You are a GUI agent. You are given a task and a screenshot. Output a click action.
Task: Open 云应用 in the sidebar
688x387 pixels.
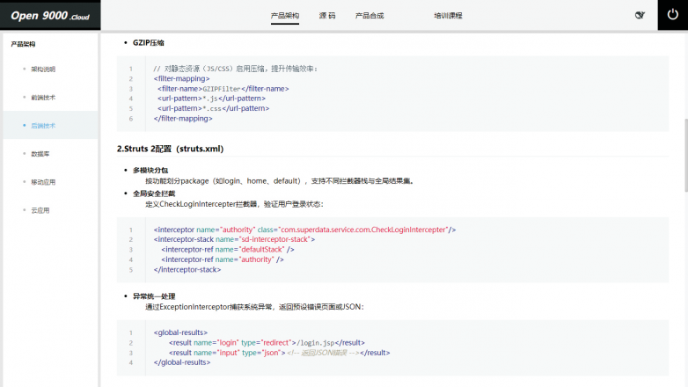pyautogui.click(x=40, y=210)
